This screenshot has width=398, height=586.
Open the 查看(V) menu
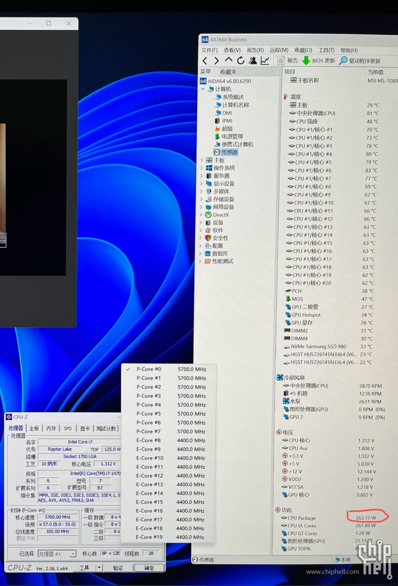tap(232, 50)
